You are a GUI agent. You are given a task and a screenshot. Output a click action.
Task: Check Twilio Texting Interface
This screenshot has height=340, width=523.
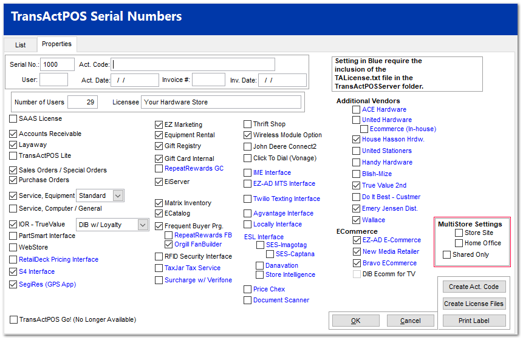click(x=247, y=199)
